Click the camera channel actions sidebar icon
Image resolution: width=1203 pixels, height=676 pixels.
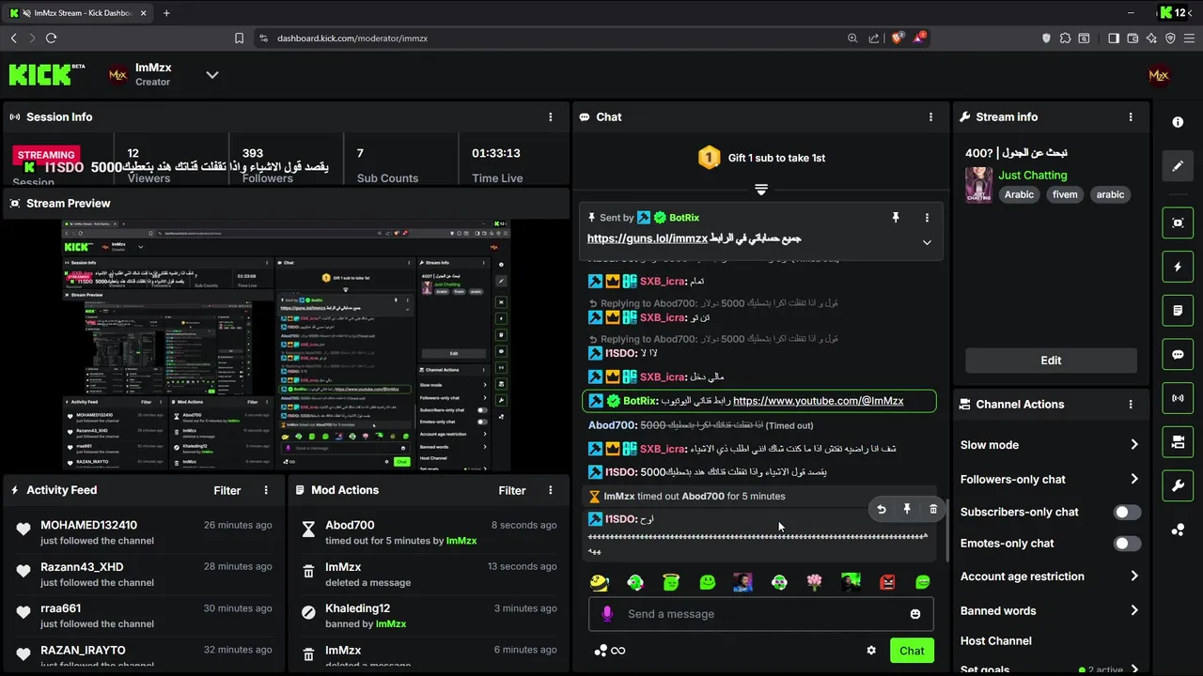(x=1178, y=442)
